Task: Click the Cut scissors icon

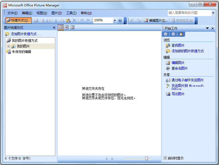Action: pyautogui.click(x=56, y=21)
